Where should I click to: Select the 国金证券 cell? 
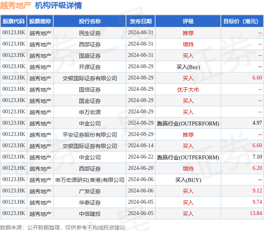click(90, 101)
